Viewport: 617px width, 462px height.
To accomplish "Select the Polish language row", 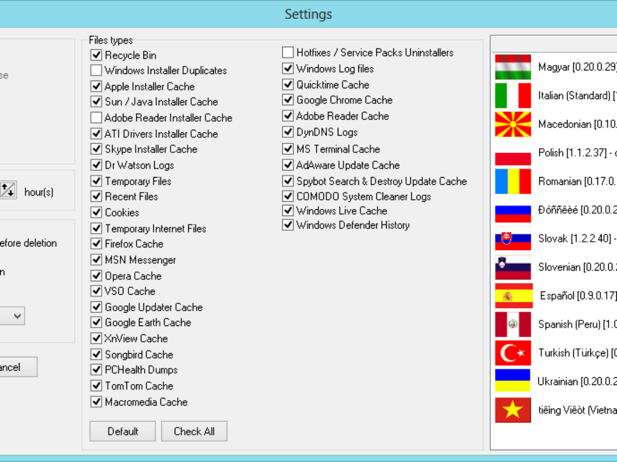I will click(554, 152).
